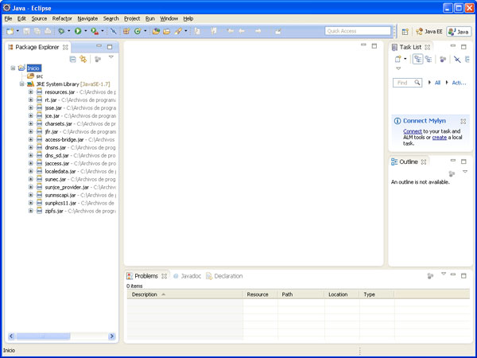The width and height of the screenshot is (477, 358).
Task: Click the Open Perspective icon
Action: click(405, 31)
